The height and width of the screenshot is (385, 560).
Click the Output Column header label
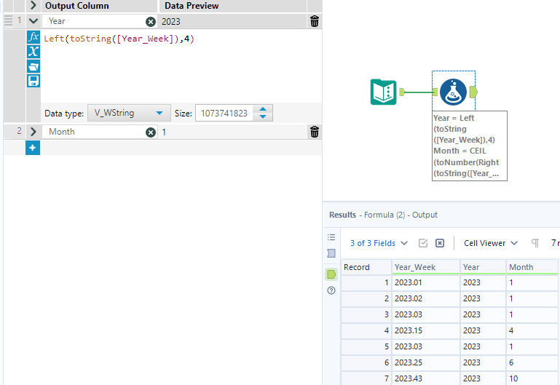point(77,6)
